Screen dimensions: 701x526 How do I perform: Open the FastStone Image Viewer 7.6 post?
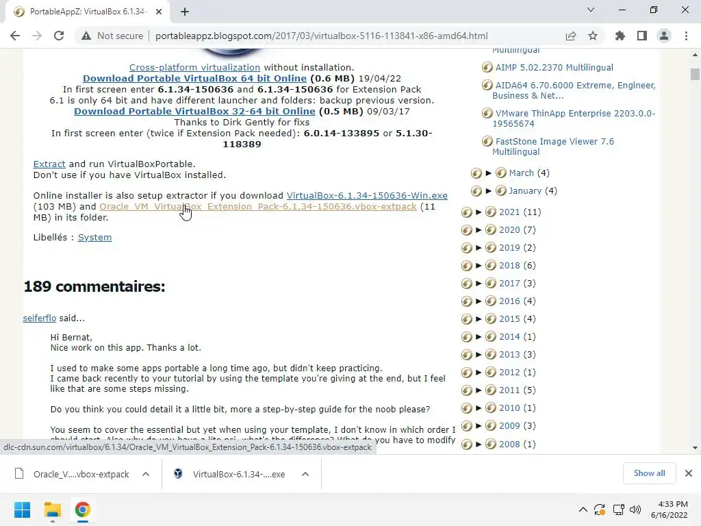(x=555, y=147)
